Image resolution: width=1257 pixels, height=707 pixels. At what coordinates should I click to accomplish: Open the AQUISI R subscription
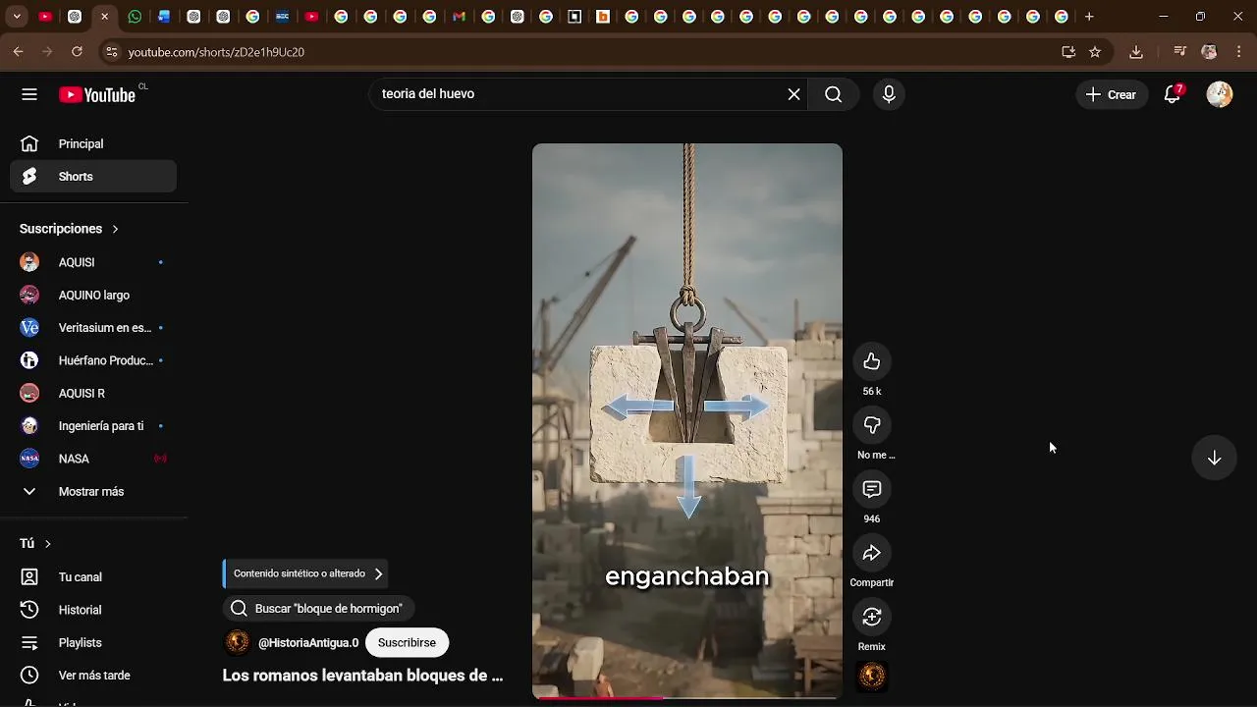pos(93,394)
